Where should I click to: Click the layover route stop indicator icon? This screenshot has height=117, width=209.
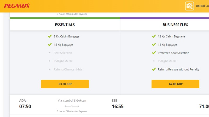click(72, 106)
